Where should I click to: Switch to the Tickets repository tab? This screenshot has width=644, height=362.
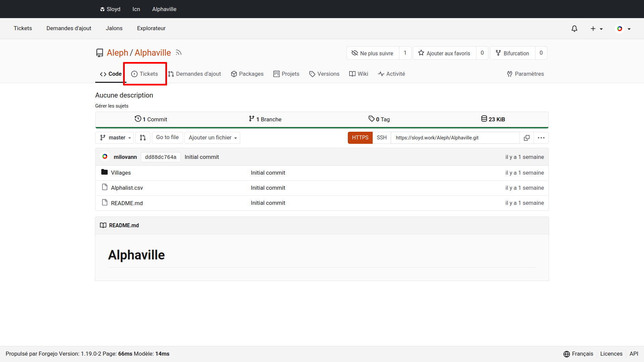145,74
